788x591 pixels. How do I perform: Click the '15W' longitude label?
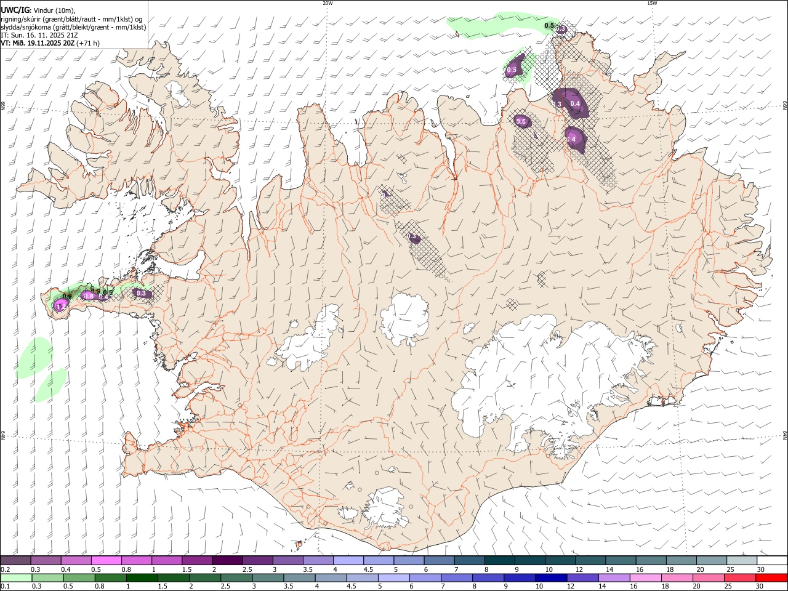tap(652, 3)
